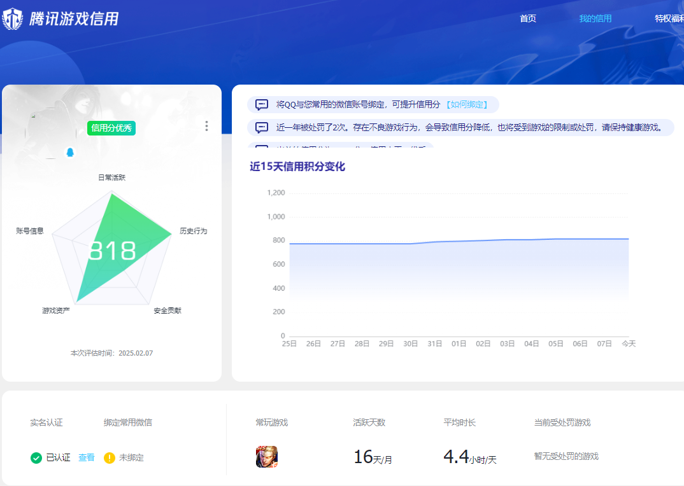Open the three-dot menu on credit card

pos(206,126)
